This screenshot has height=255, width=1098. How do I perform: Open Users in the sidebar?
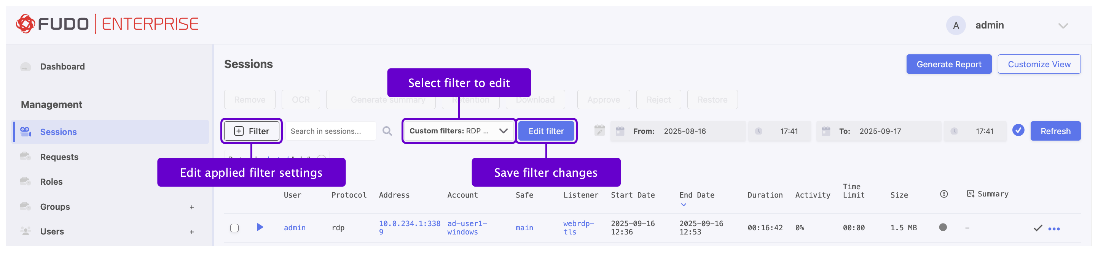pos(52,231)
